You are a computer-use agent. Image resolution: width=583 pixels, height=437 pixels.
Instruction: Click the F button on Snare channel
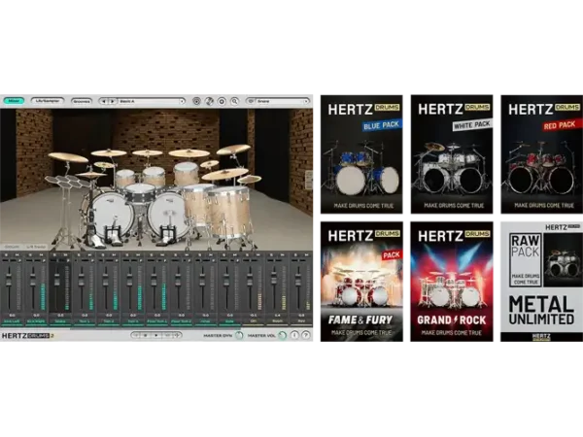(x=68, y=260)
